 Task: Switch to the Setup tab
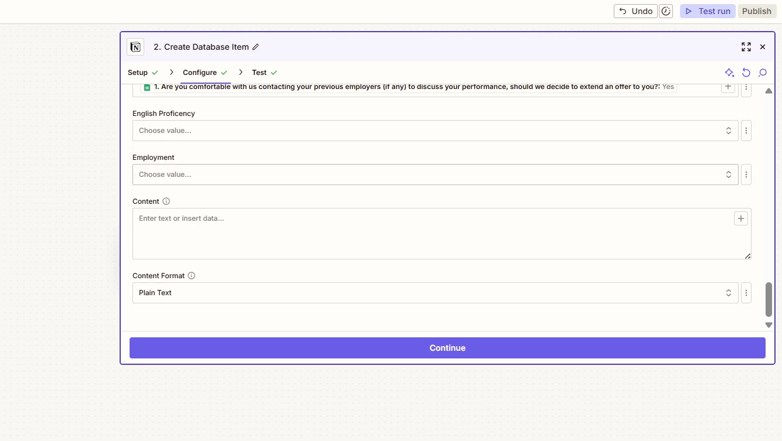[143, 73]
